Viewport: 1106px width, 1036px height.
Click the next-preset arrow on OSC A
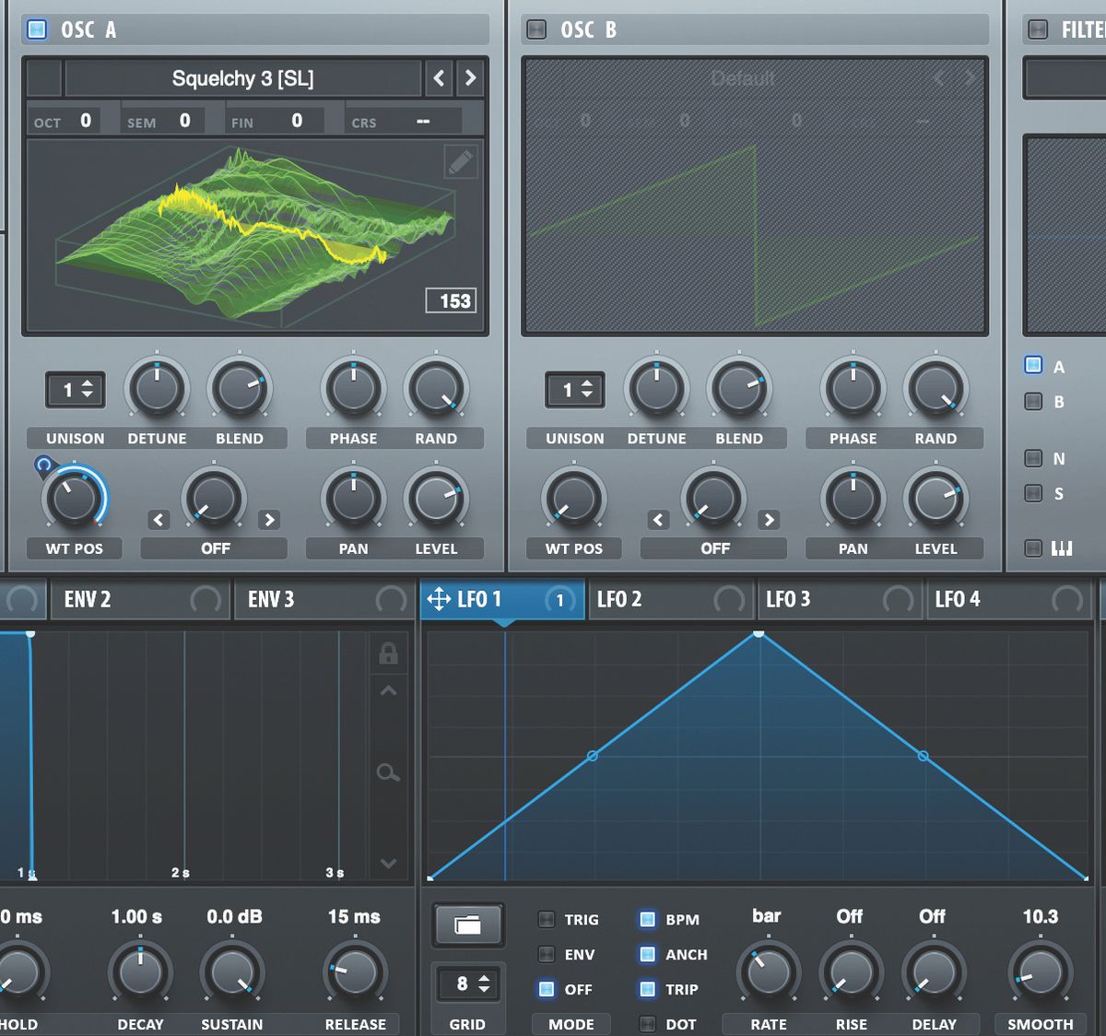[470, 78]
